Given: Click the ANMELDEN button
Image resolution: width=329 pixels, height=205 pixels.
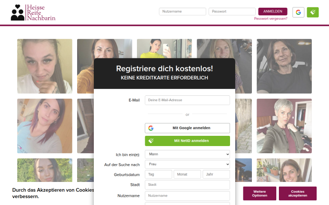Looking at the screenshot, I should (272, 12).
